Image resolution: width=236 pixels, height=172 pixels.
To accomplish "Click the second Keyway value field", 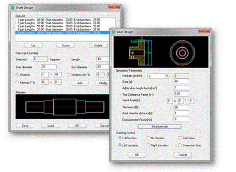I will (x=58, y=82).
